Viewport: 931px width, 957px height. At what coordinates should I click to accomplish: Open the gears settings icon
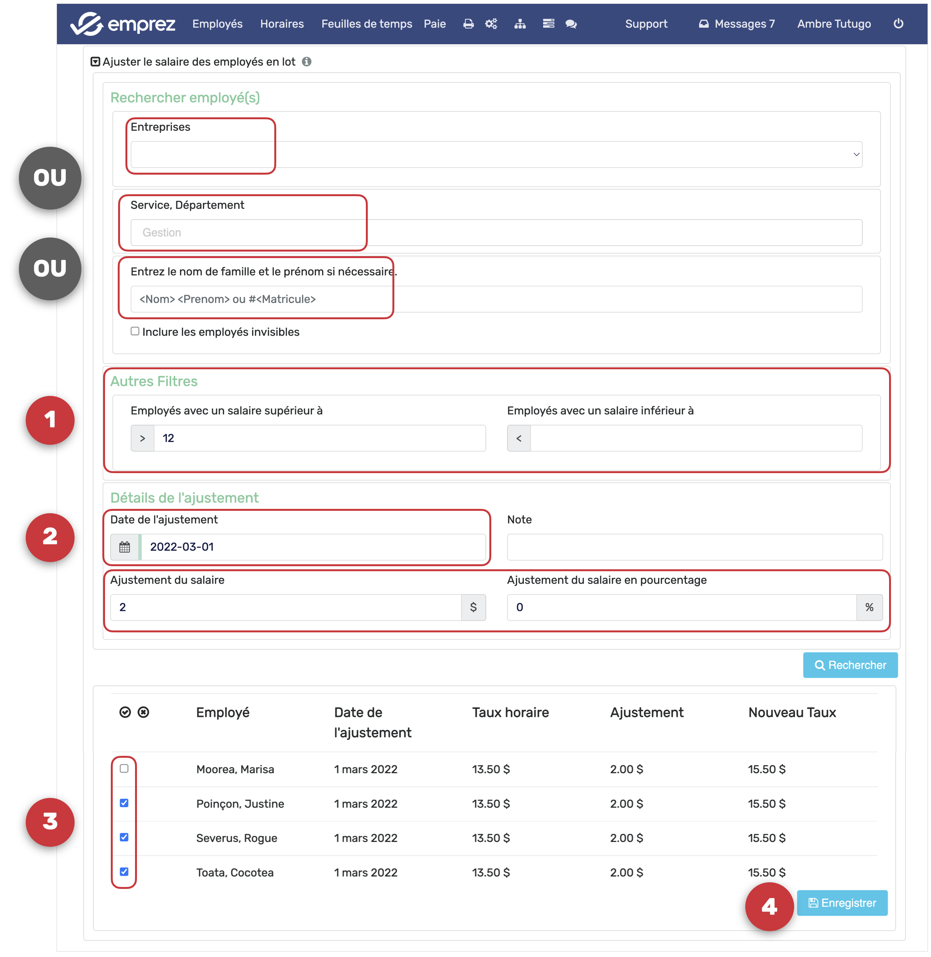(491, 24)
